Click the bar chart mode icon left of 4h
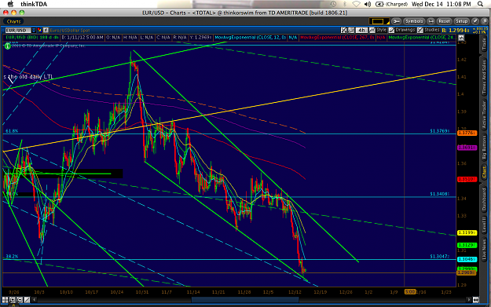Screen dimensions: 491x307 coord(351,30)
